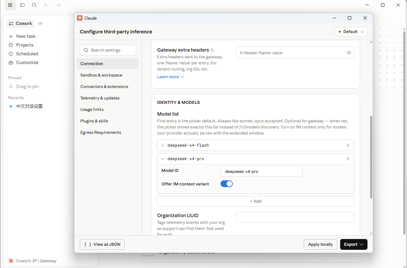Open Usage limits settings
Screen dimensions: 407x268
coord(108,110)
